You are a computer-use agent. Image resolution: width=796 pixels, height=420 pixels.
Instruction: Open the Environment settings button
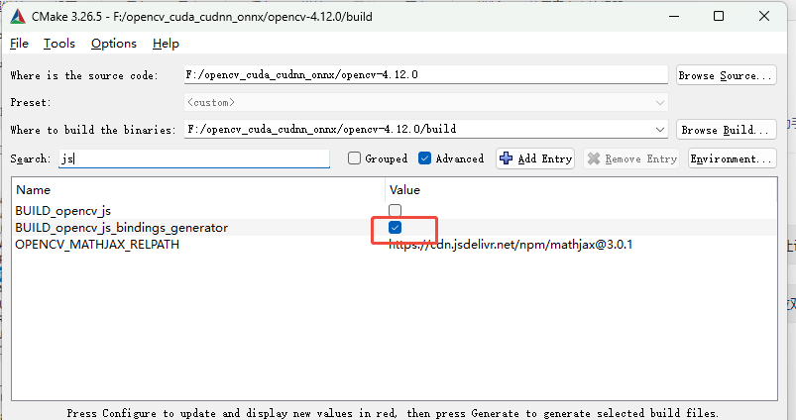pos(732,158)
